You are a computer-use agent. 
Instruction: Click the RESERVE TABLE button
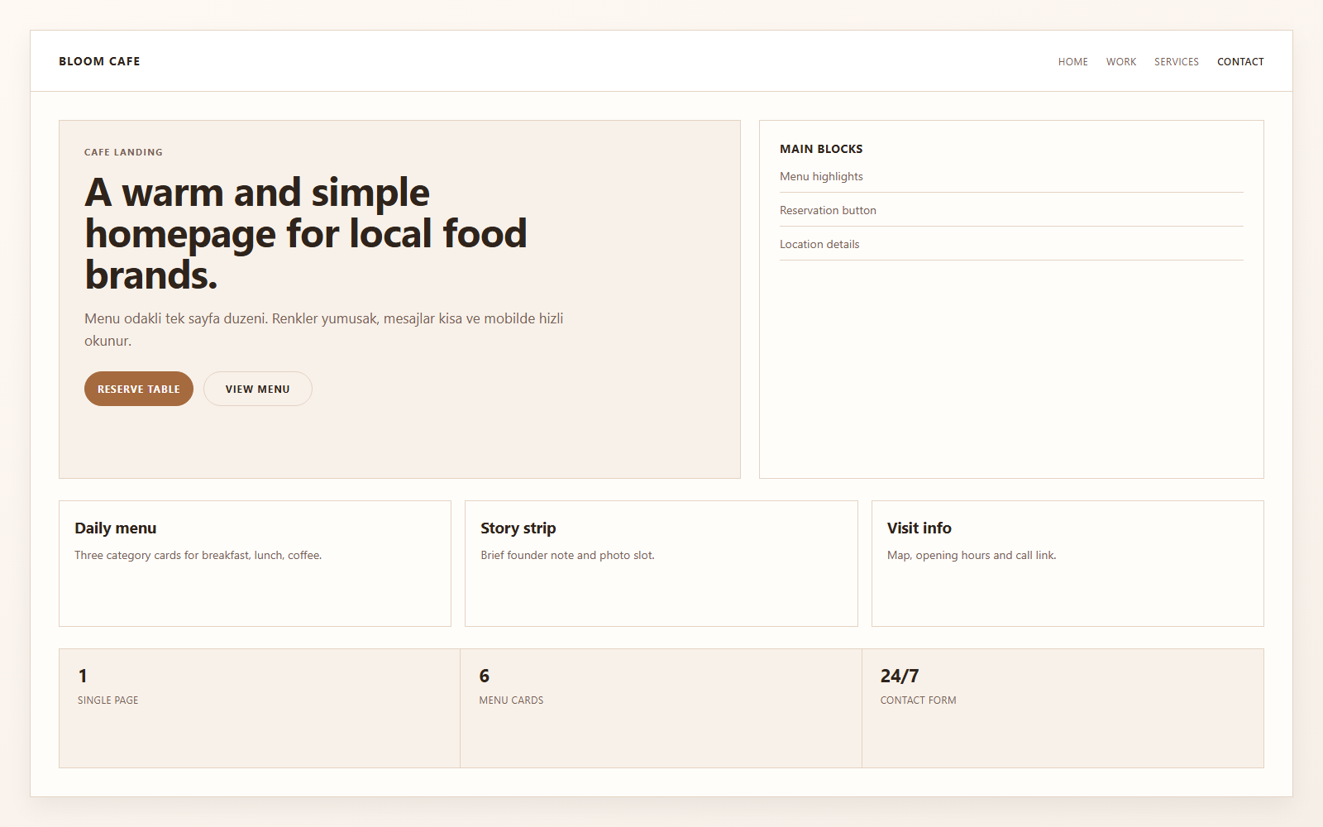[x=138, y=389]
